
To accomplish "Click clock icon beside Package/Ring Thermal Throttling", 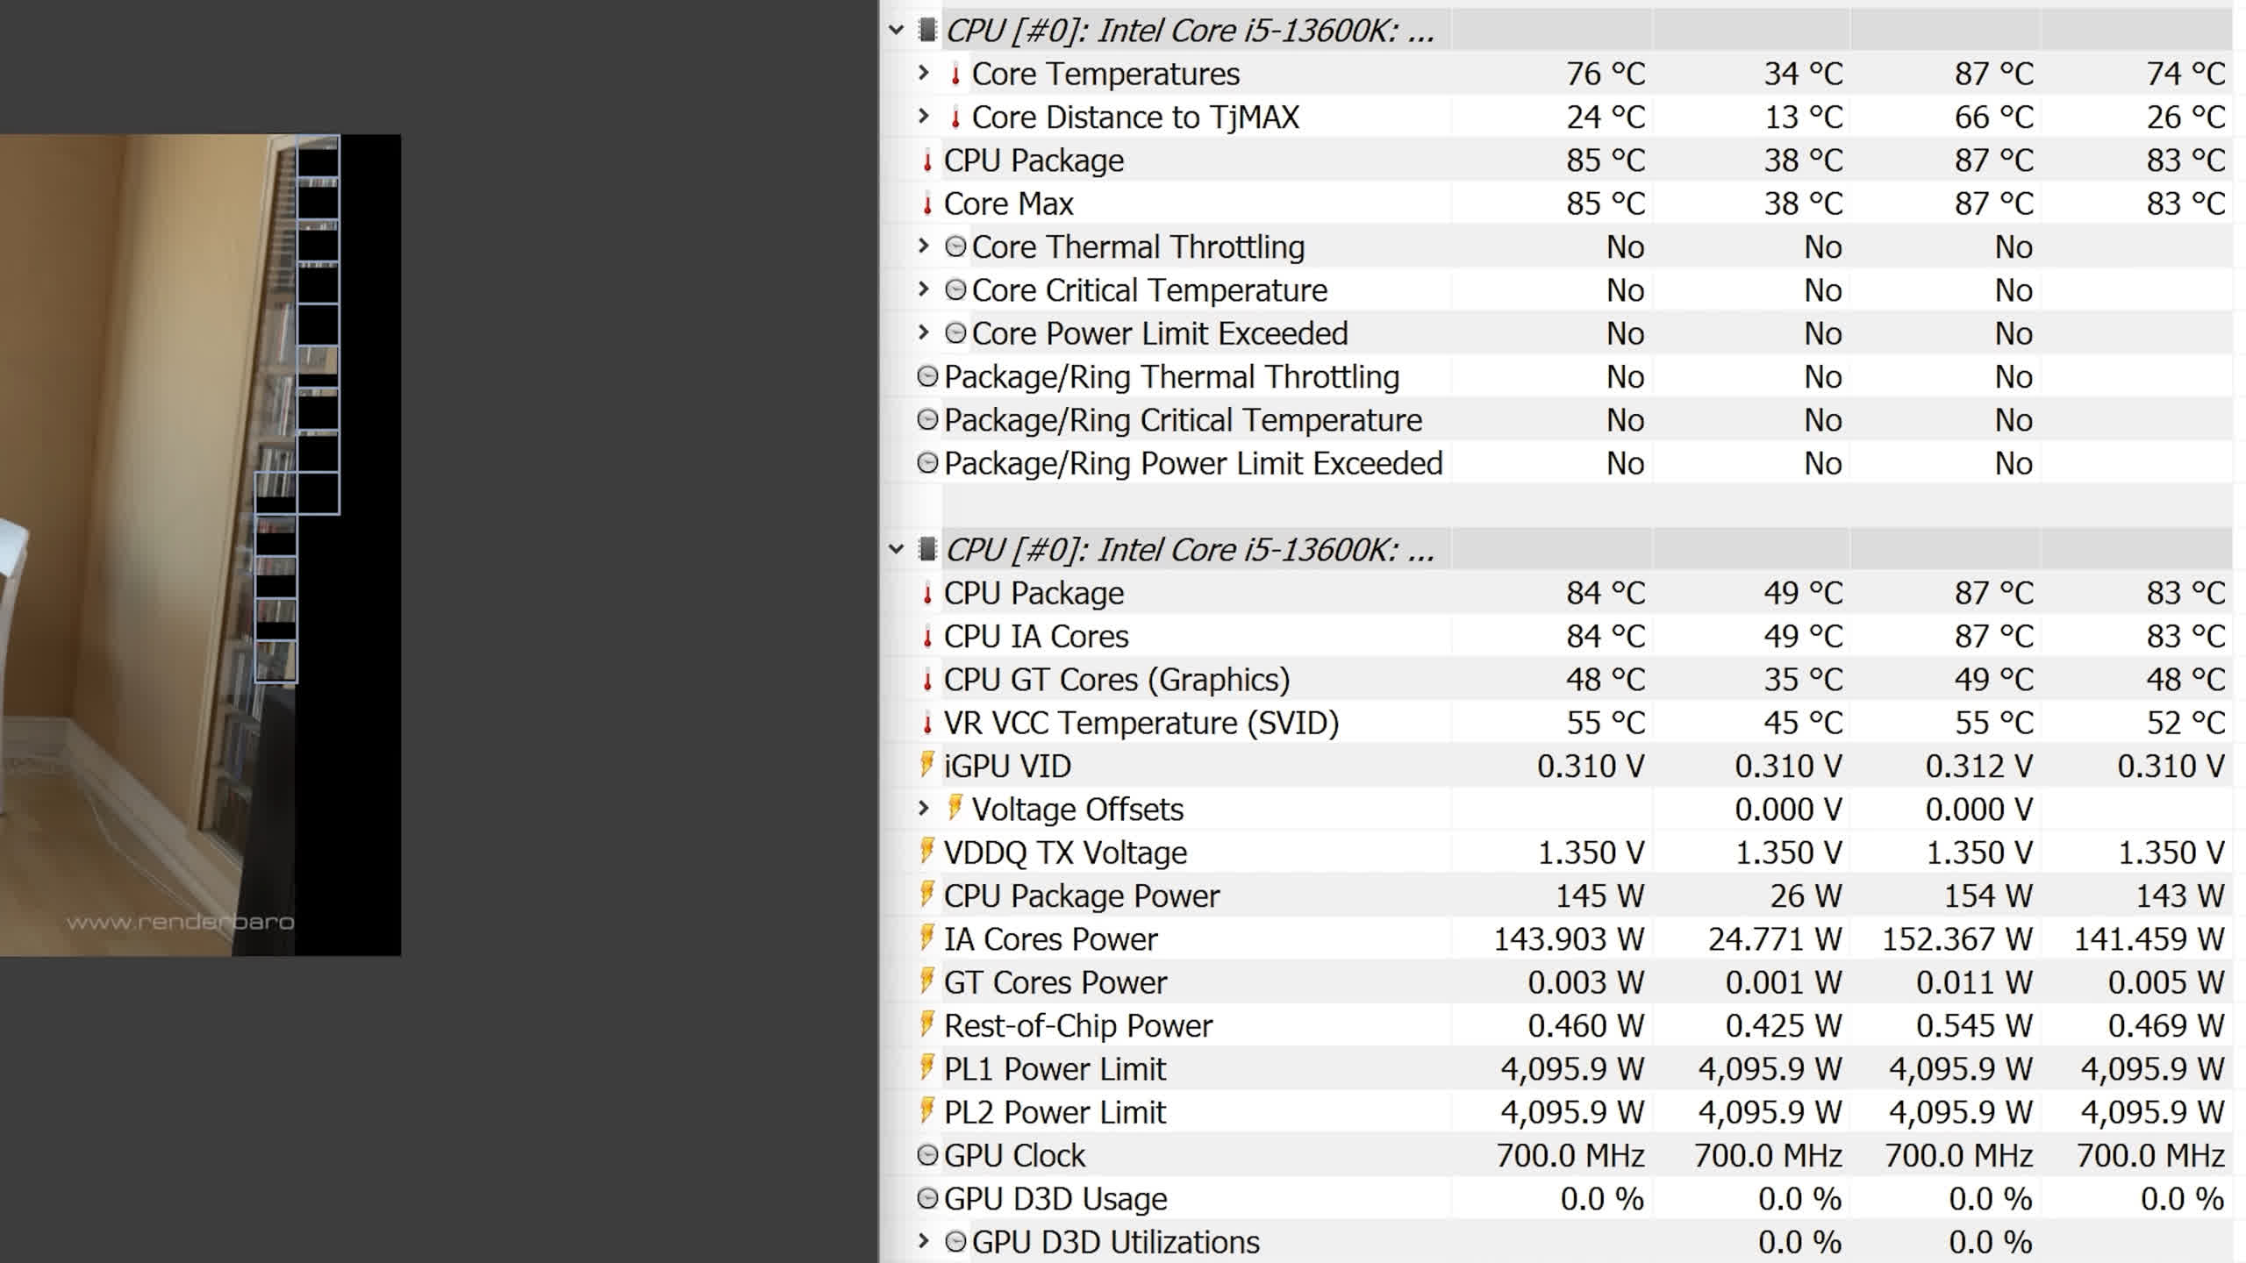I will [927, 376].
